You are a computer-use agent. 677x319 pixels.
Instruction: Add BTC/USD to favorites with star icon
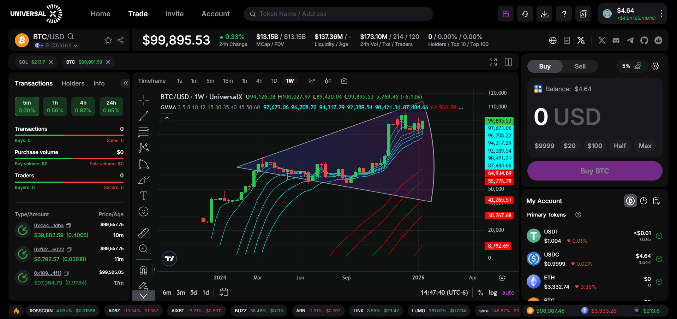[108, 40]
